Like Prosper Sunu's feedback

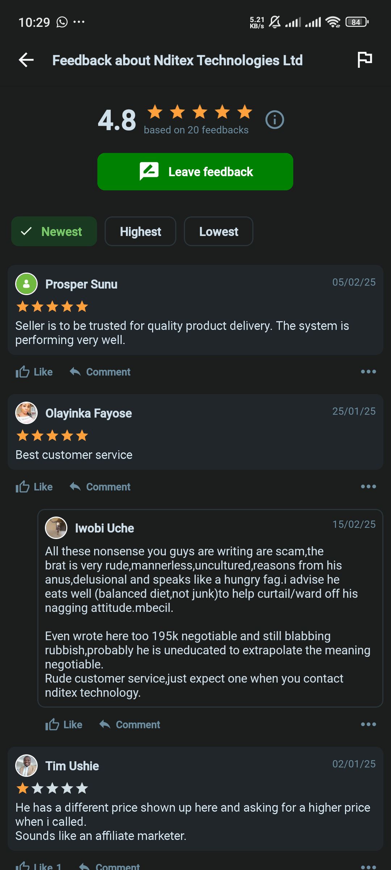coord(34,372)
